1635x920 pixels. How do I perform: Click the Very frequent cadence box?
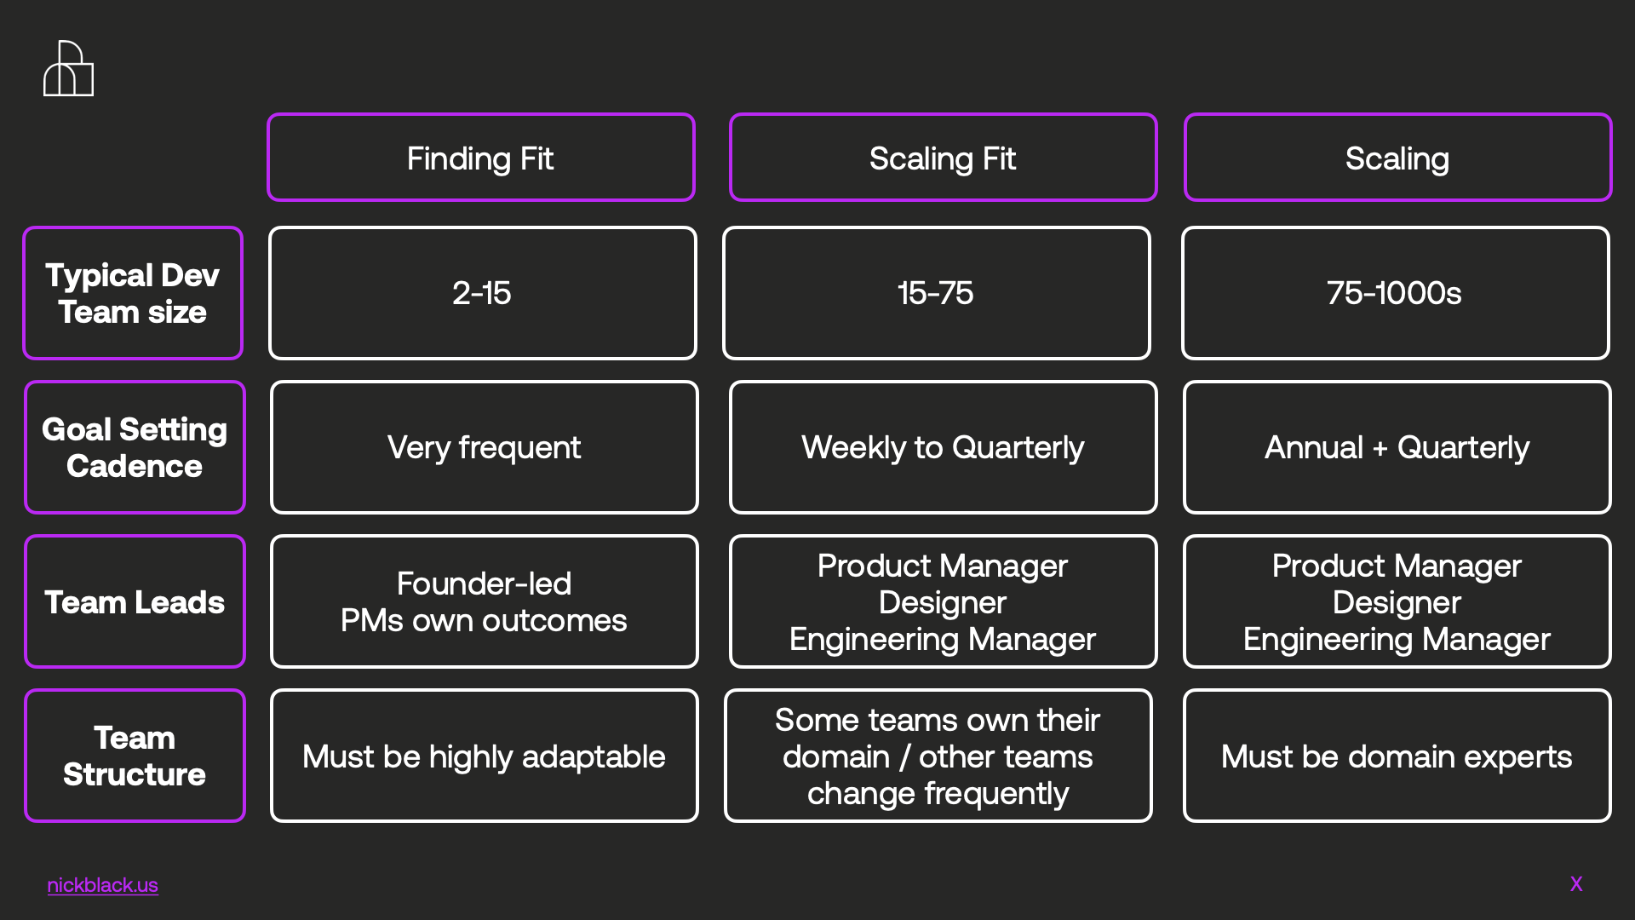pos(485,447)
